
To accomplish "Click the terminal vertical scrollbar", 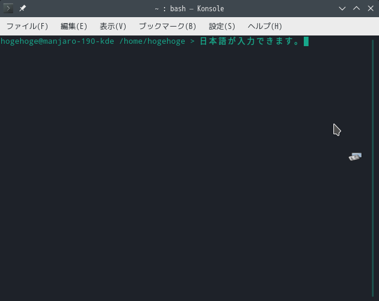I will click(x=373, y=169).
